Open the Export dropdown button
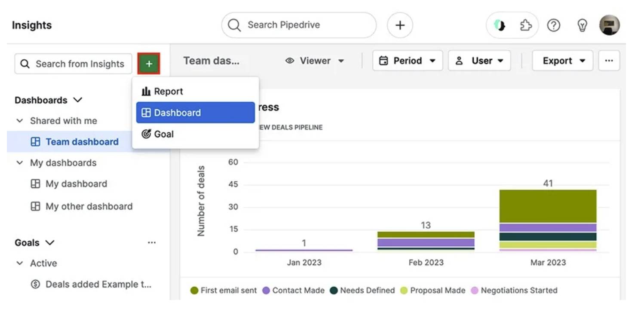Image resolution: width=632 pixels, height=318 pixels. click(x=562, y=61)
